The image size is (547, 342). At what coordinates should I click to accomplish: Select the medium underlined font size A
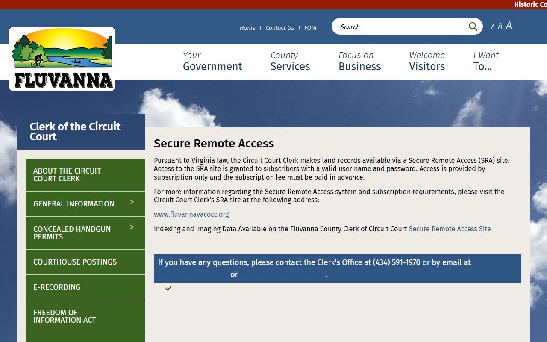coord(500,27)
